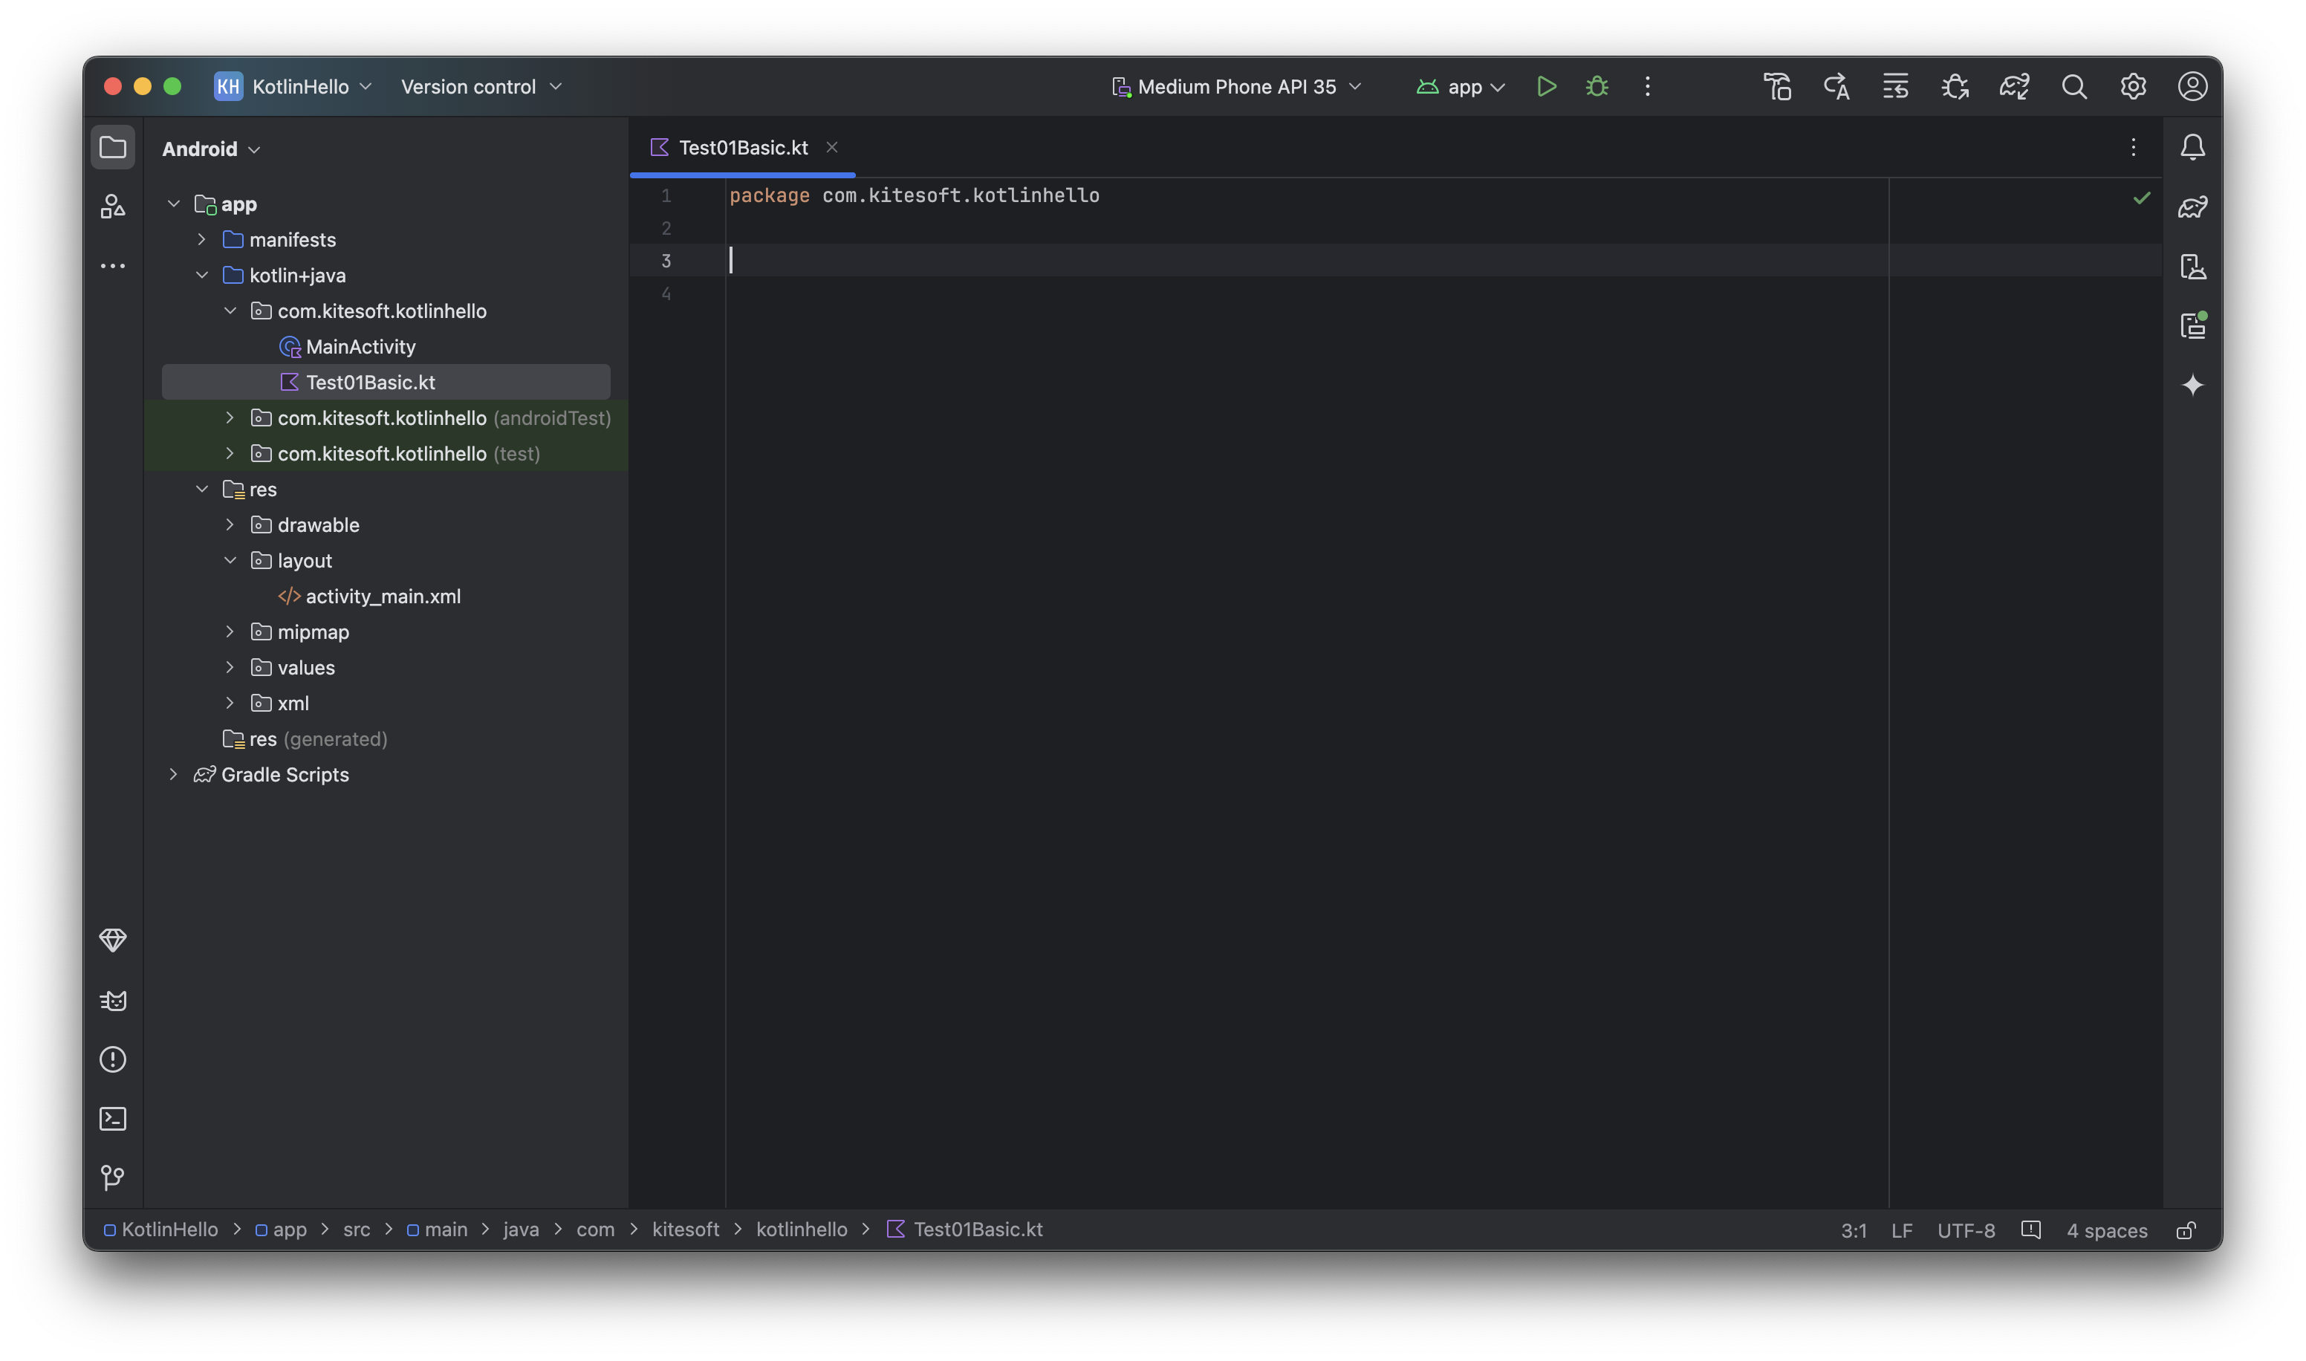Image resolution: width=2306 pixels, height=1361 pixels.
Task: Open the Problems tool window
Action: tap(113, 1059)
